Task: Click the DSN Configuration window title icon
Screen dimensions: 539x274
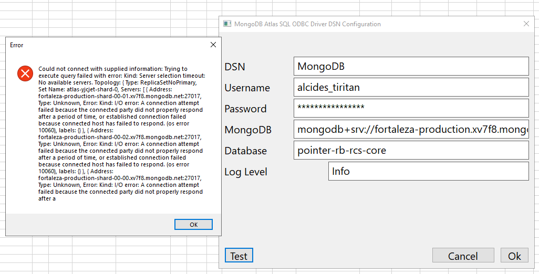Action: [227, 24]
